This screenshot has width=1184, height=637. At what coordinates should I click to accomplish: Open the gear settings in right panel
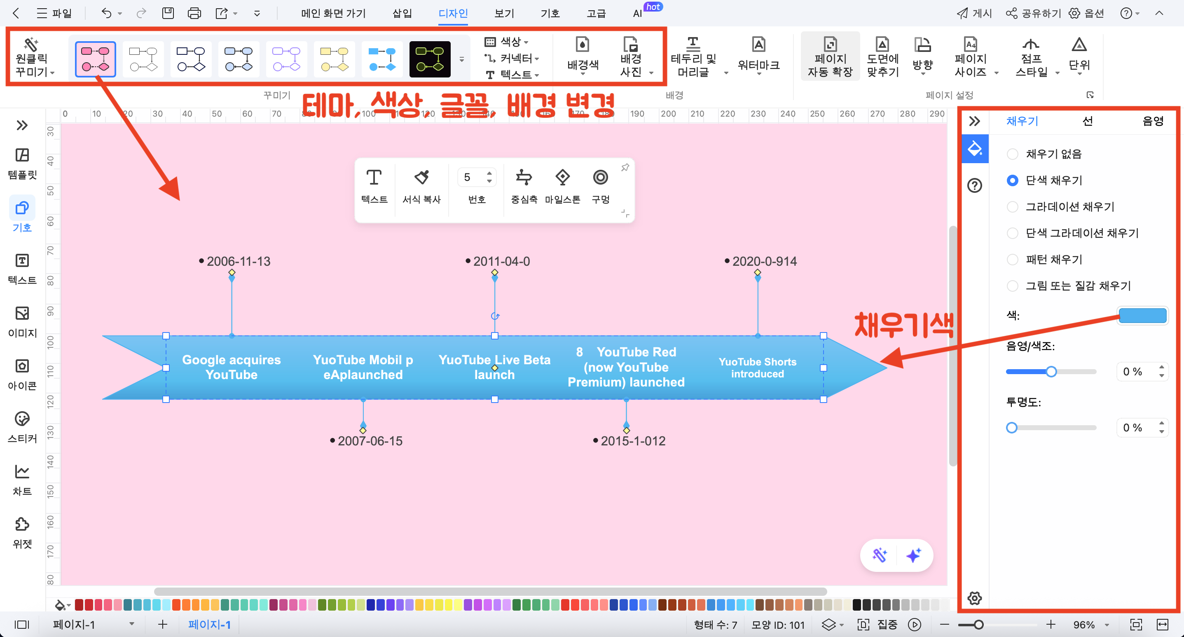point(974,598)
